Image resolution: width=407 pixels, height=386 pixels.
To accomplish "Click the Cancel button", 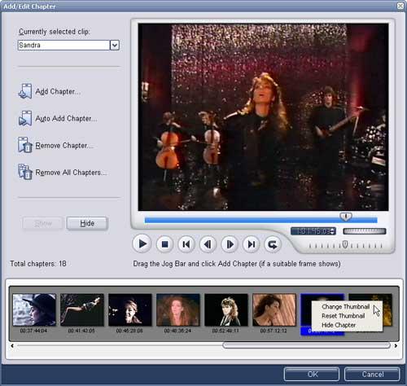I will click(372, 375).
